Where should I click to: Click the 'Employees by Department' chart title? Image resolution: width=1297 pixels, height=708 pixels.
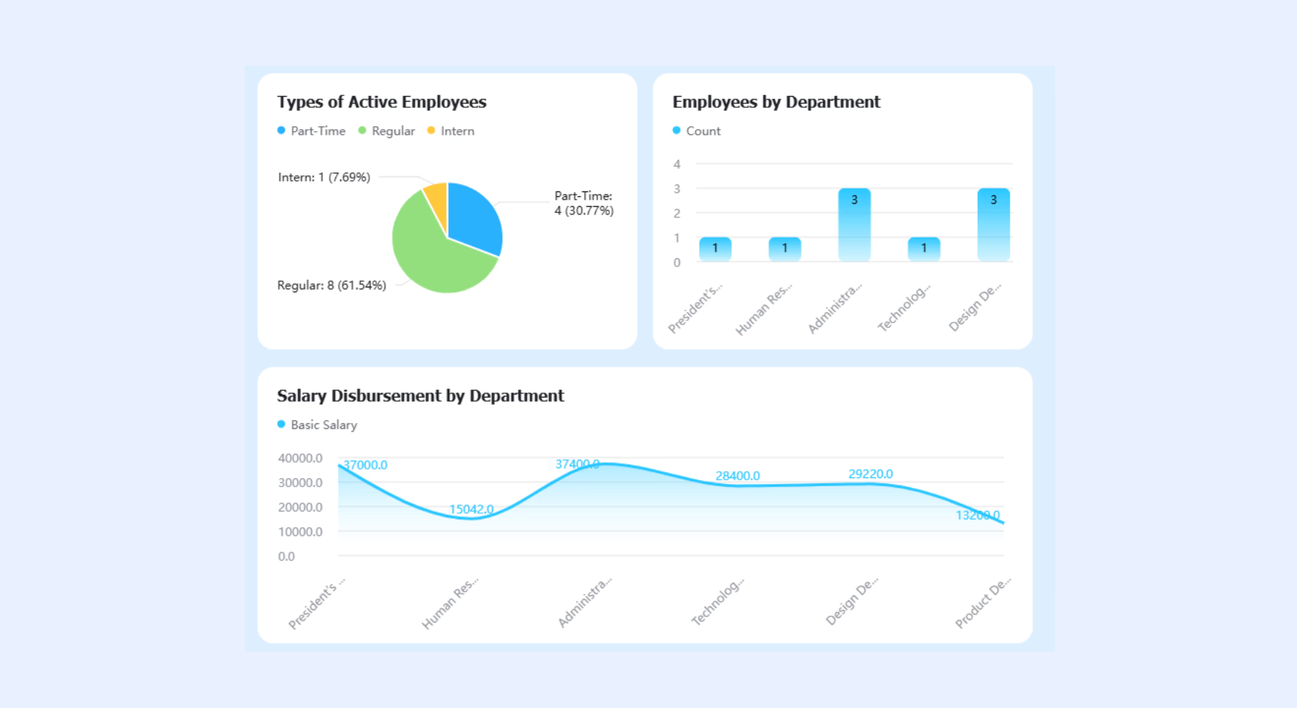[x=776, y=102]
